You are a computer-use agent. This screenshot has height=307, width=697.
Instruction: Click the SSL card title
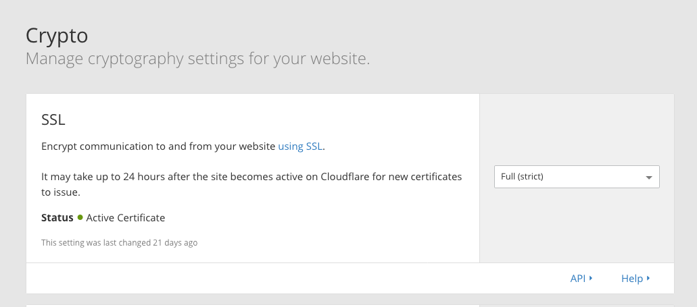(x=53, y=119)
